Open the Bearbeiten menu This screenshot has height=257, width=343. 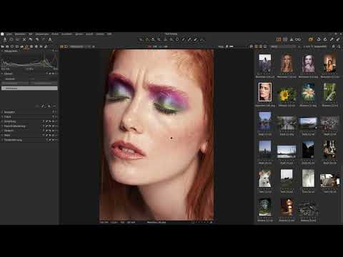tap(20, 34)
